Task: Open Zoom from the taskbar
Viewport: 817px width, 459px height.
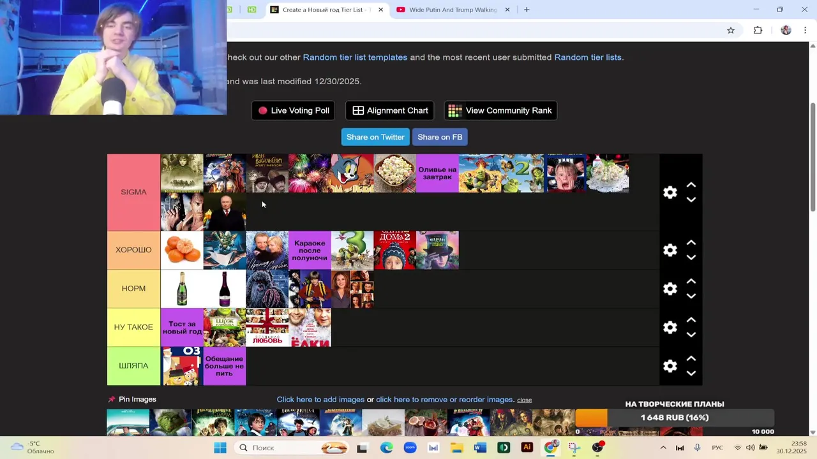Action: pos(410,448)
